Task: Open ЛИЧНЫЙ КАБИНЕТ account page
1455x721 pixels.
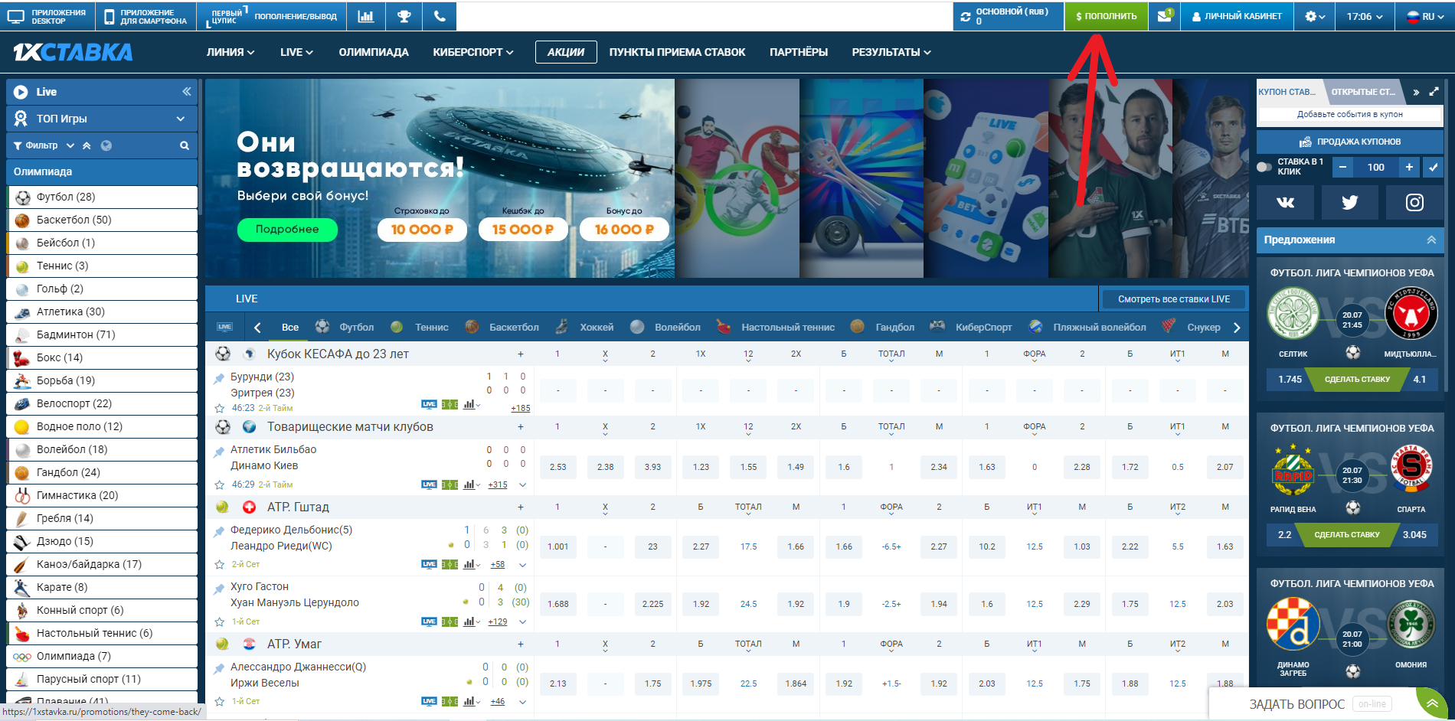Action: (x=1237, y=16)
